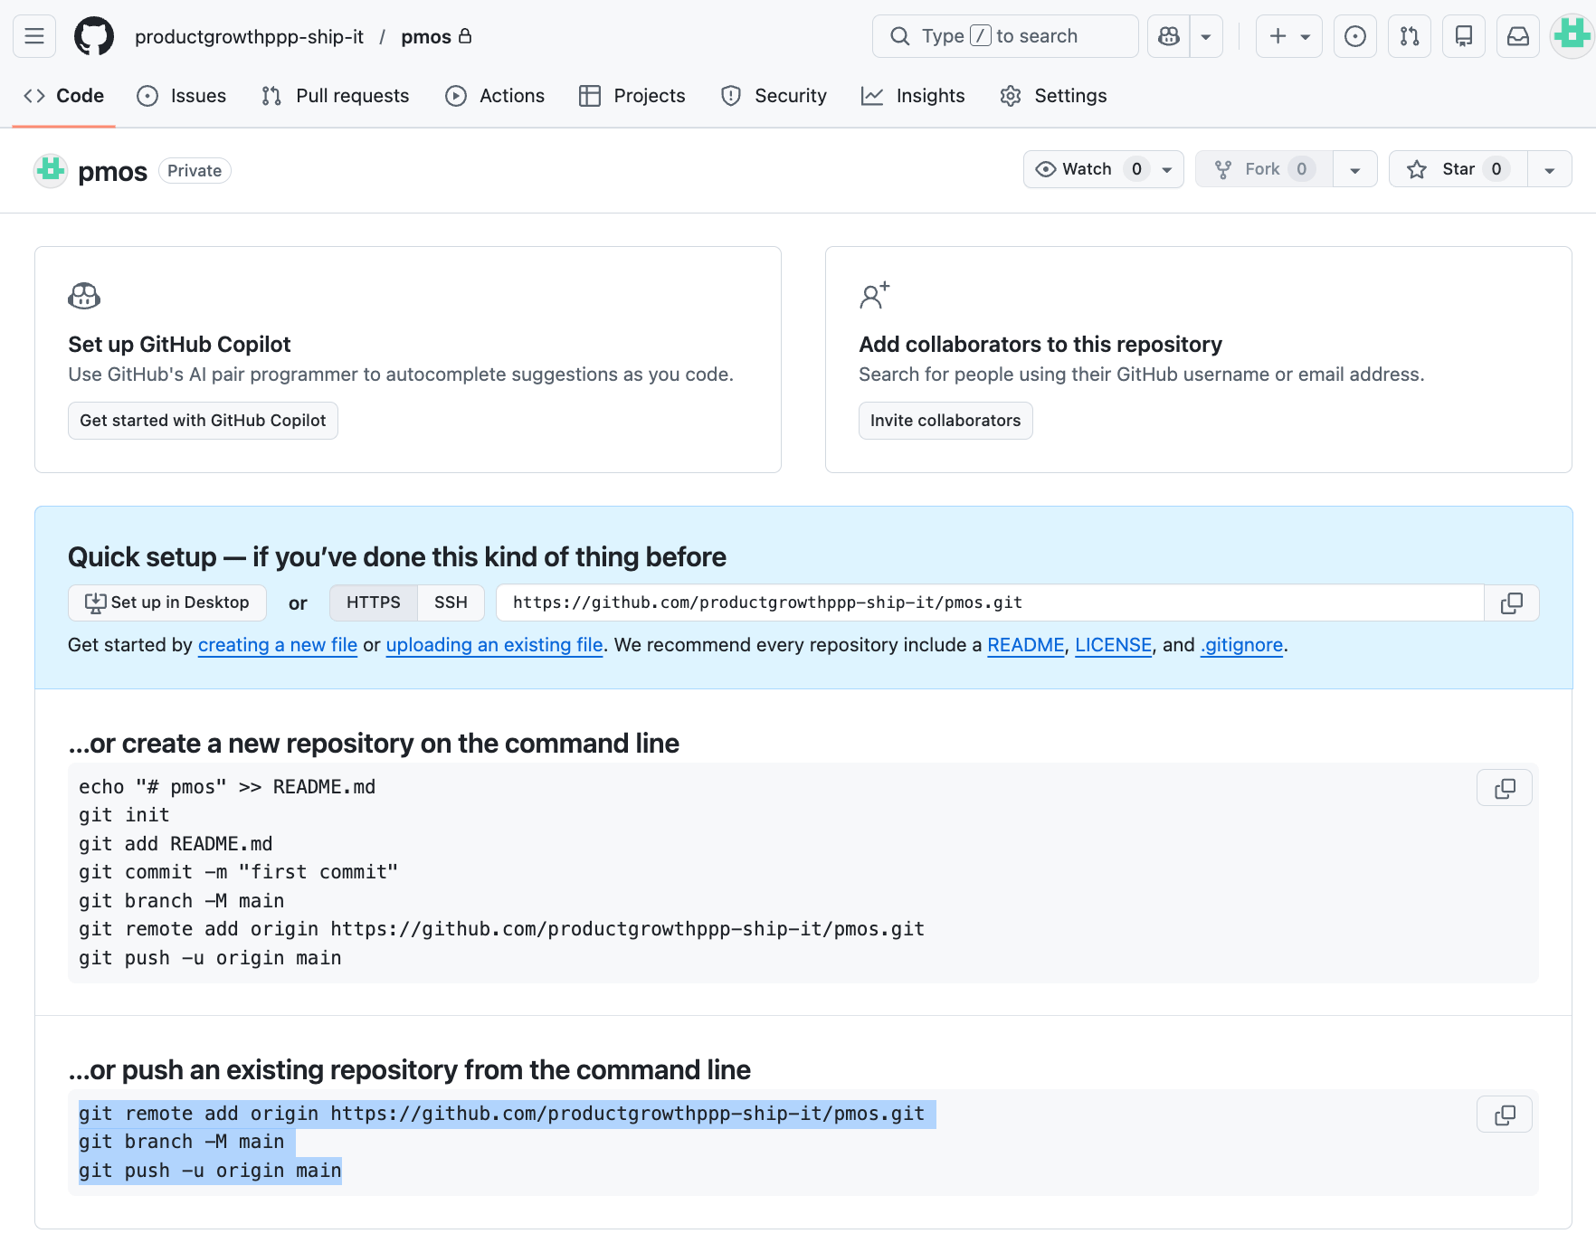Open repositories icon in header
Viewport: 1596px width, 1243px height.
pyautogui.click(x=1464, y=36)
